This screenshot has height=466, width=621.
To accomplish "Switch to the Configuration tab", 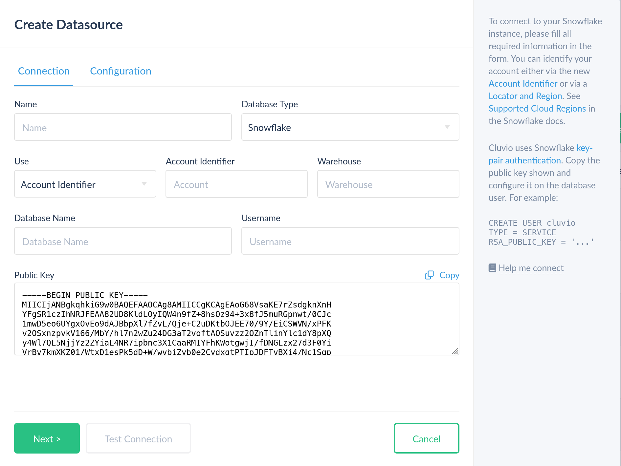I will tap(121, 71).
